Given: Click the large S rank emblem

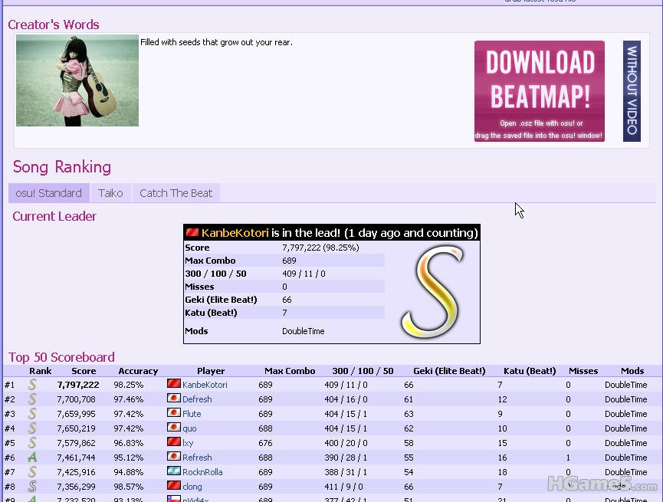Looking at the screenshot, I should (432, 292).
